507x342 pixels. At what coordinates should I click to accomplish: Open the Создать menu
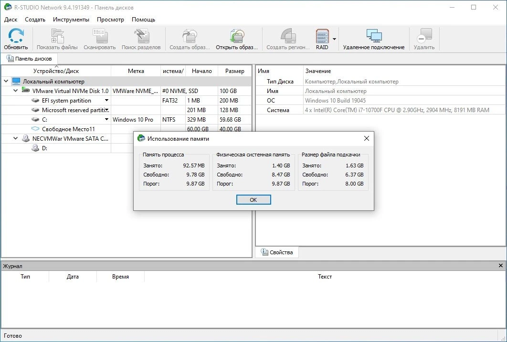point(35,20)
